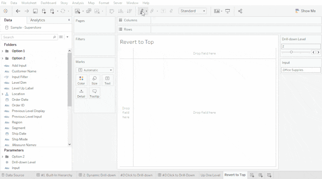Toggle data pane list view icon
The image size is (322, 179).
point(61,37)
